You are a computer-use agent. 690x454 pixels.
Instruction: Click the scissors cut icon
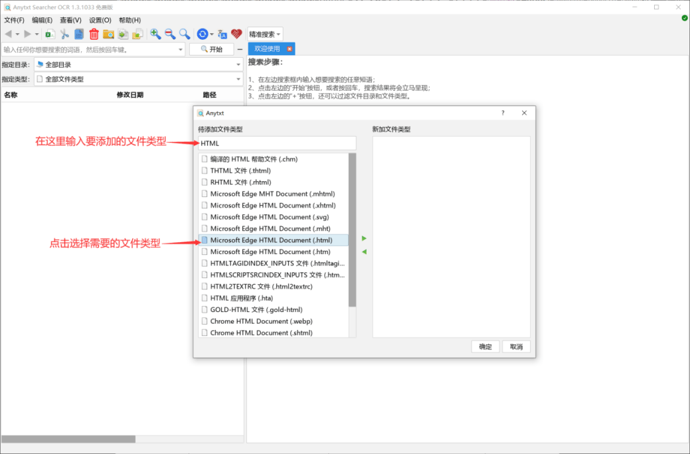[x=64, y=34]
